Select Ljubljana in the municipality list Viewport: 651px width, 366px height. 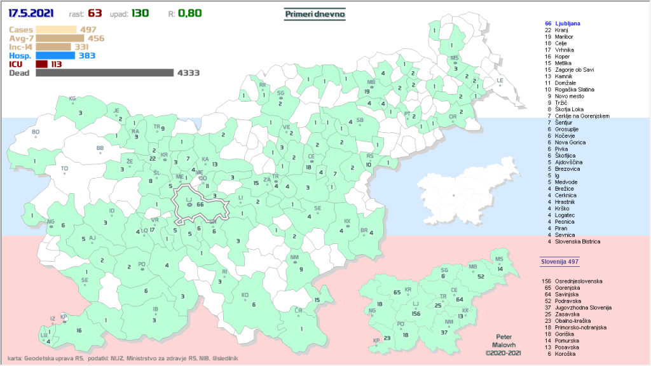point(568,23)
